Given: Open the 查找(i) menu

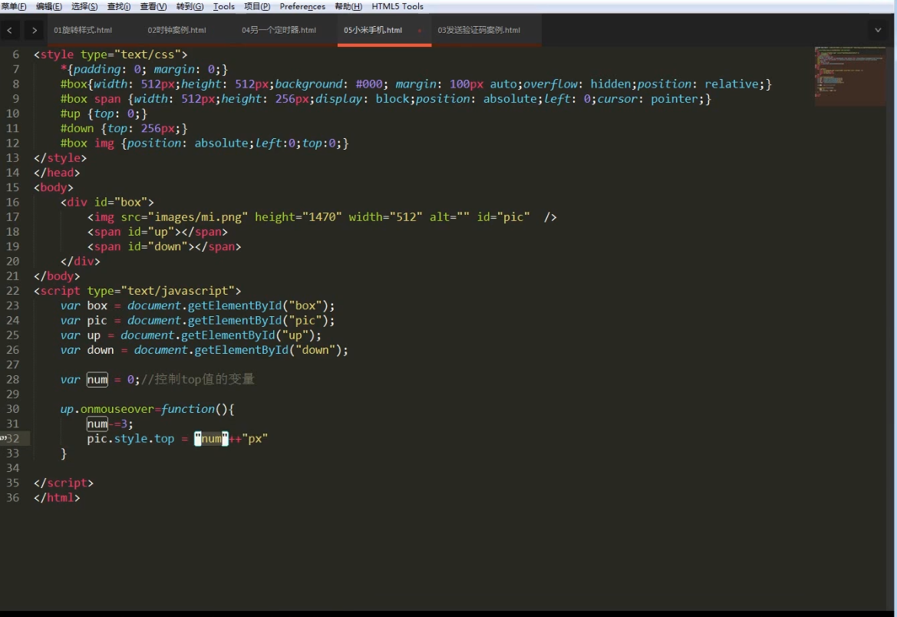Looking at the screenshot, I should 119,6.
